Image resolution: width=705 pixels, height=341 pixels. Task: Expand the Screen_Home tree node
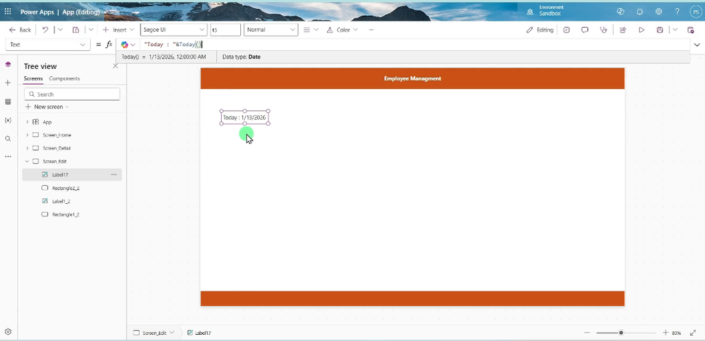[x=27, y=135]
